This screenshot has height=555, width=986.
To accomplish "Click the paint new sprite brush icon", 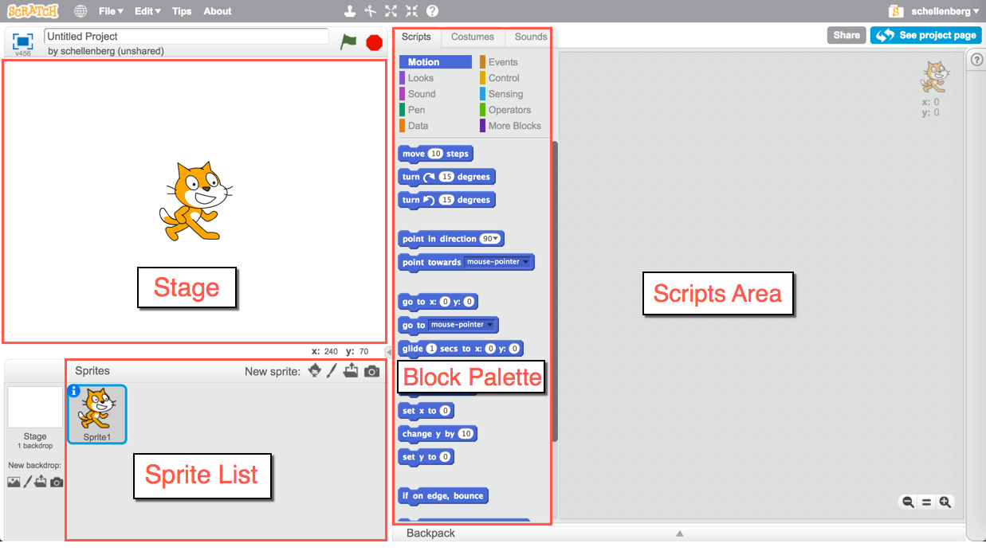I will (x=332, y=371).
